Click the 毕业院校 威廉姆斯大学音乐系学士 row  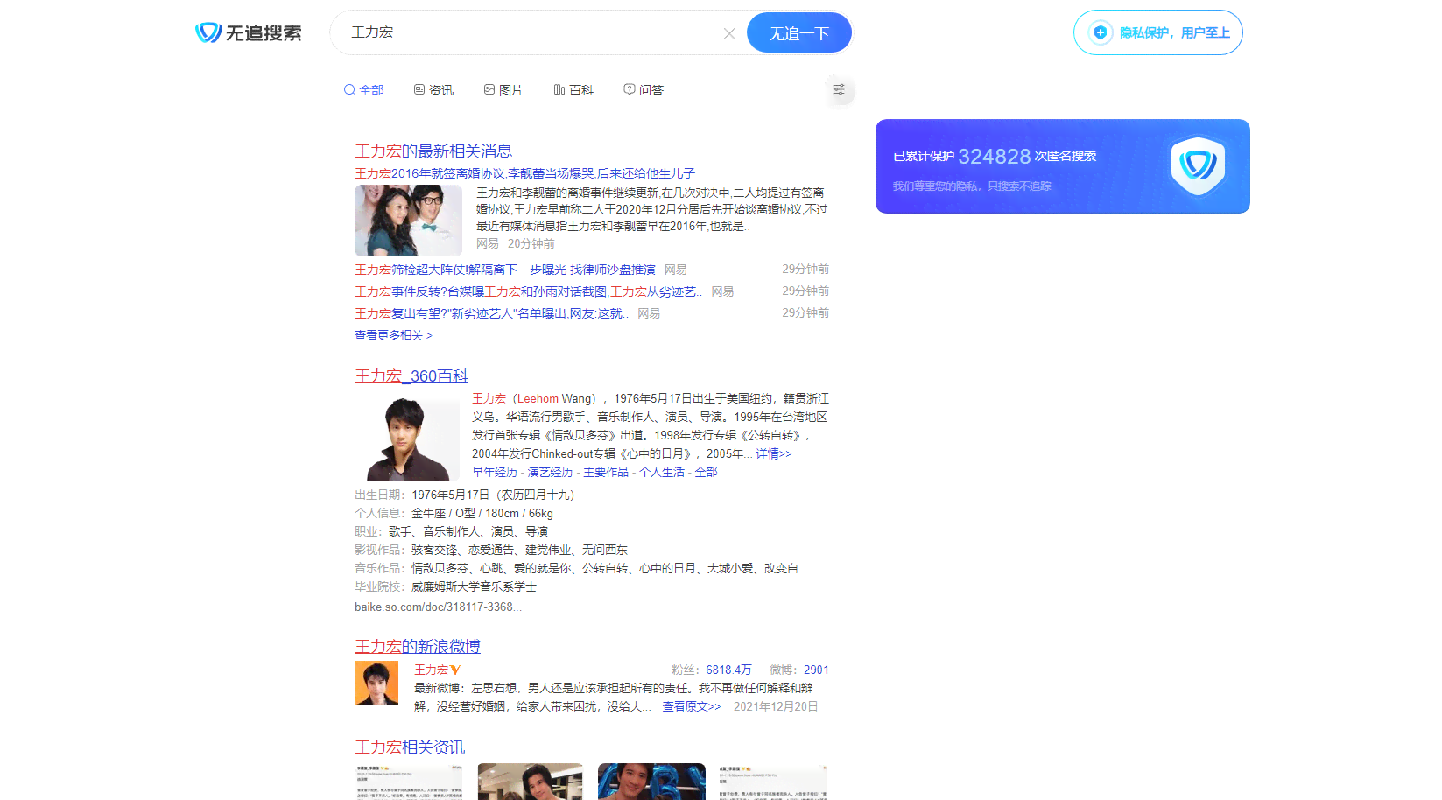[446, 586]
